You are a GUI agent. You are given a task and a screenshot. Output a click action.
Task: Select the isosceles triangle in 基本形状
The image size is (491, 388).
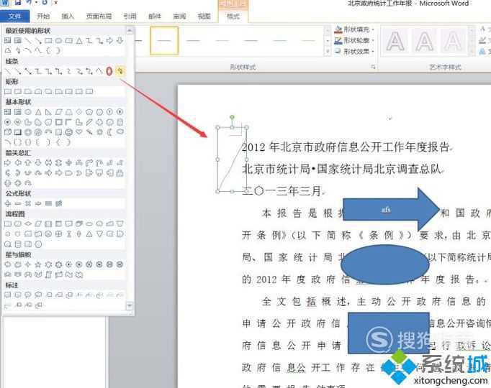pyautogui.click(x=38, y=112)
